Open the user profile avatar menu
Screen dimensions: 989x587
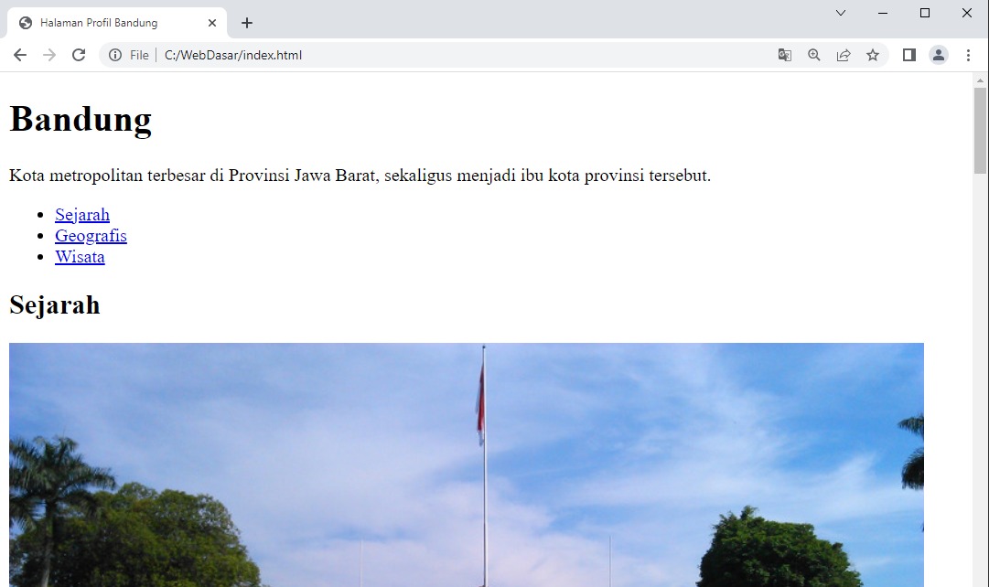[x=939, y=55]
